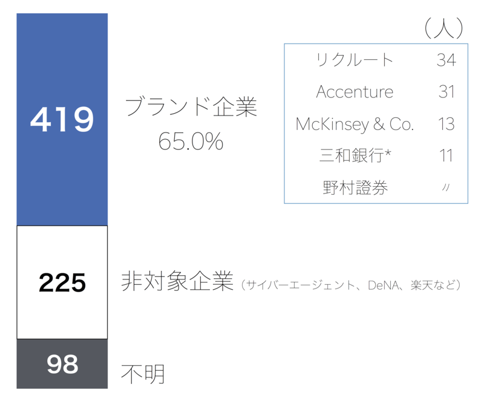Click the number 34 value

[446, 60]
